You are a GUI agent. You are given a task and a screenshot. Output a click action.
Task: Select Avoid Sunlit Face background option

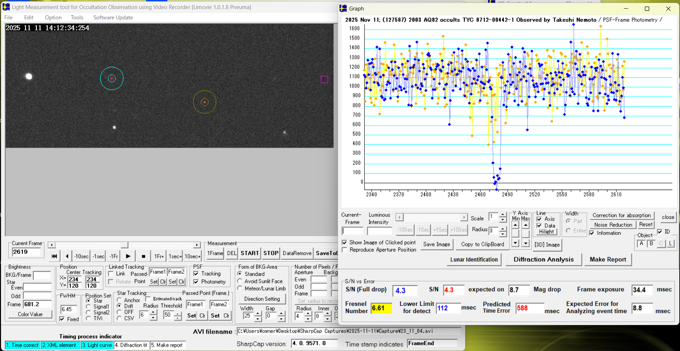pos(240,281)
